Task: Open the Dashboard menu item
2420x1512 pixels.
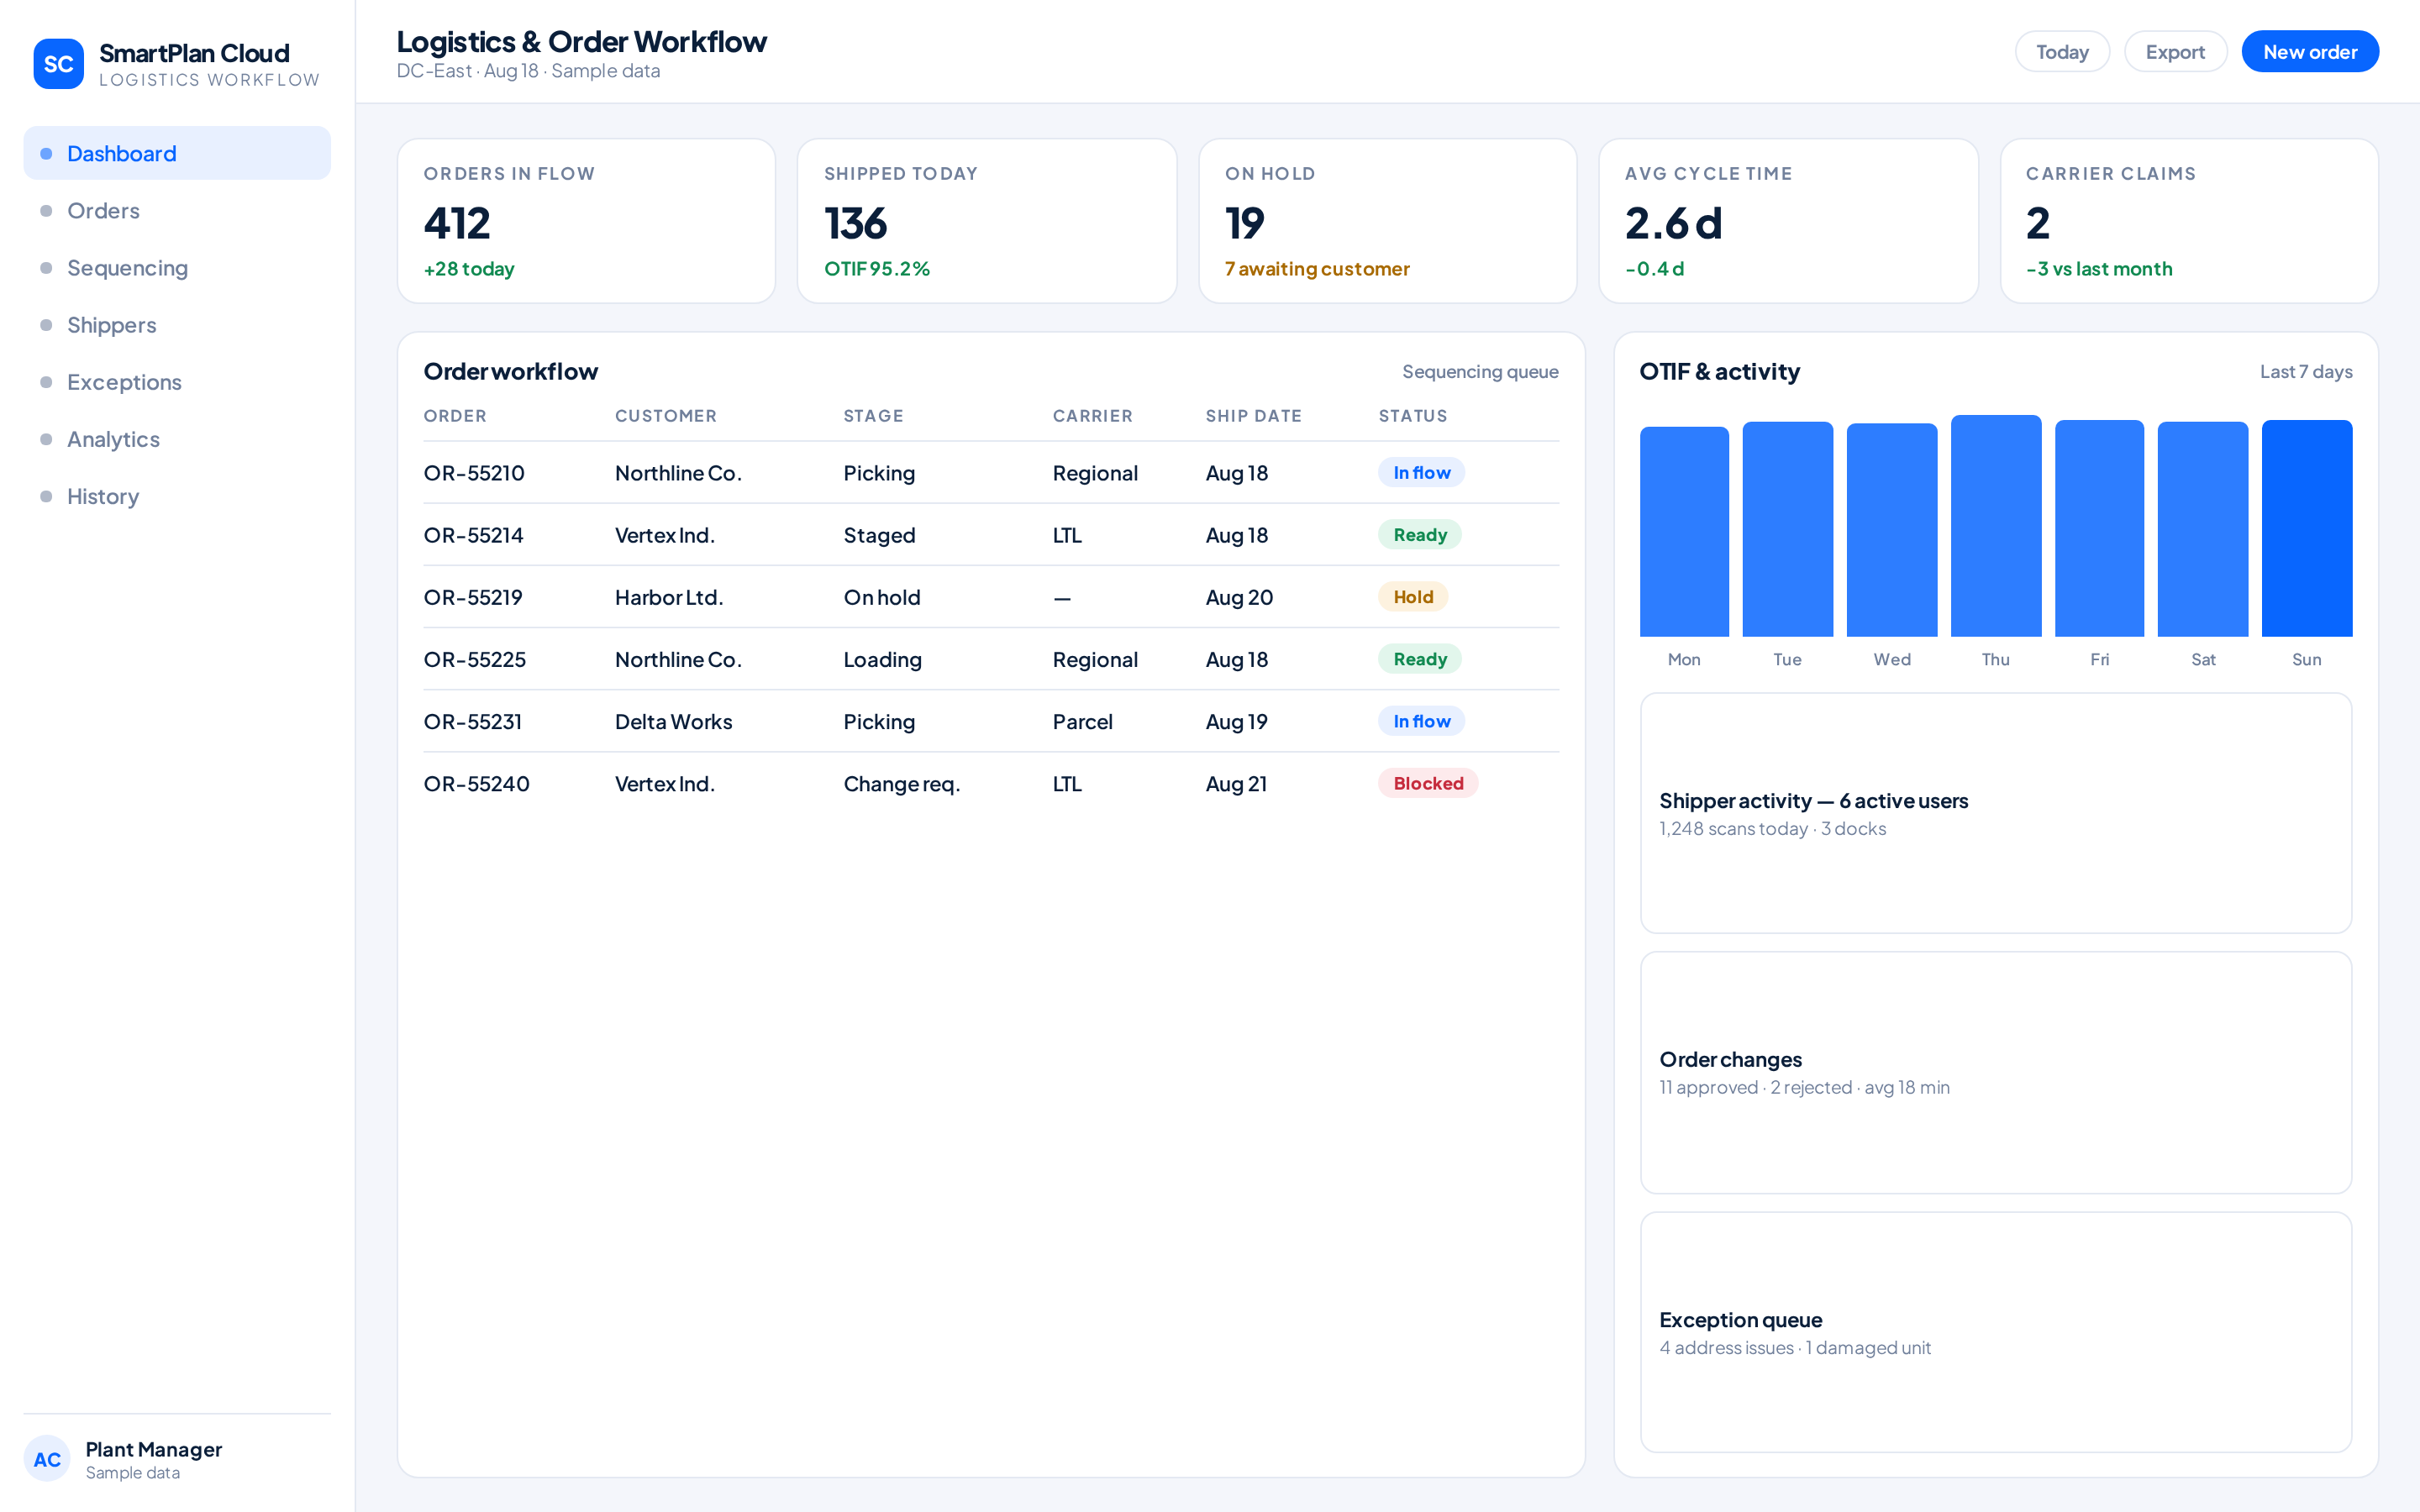Action: (177, 153)
